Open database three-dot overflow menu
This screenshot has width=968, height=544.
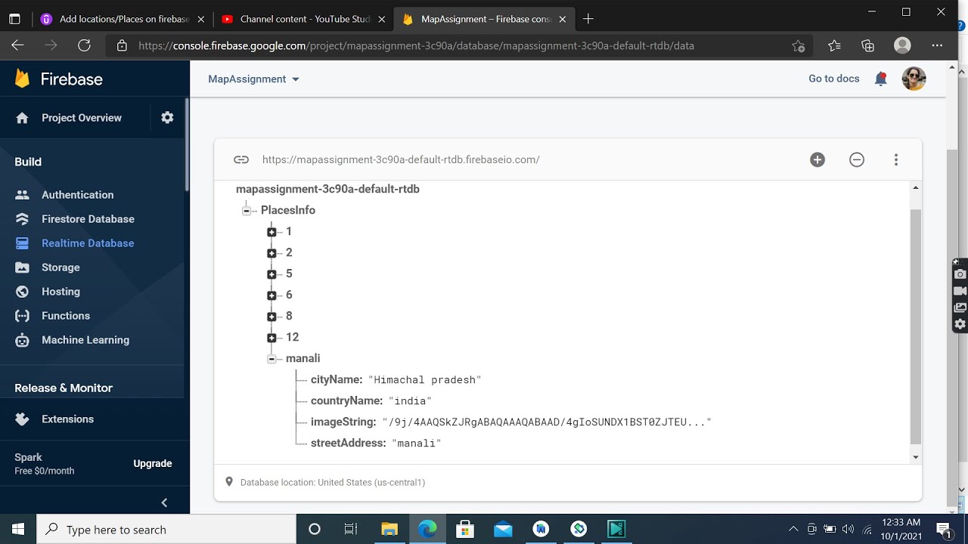click(x=896, y=159)
